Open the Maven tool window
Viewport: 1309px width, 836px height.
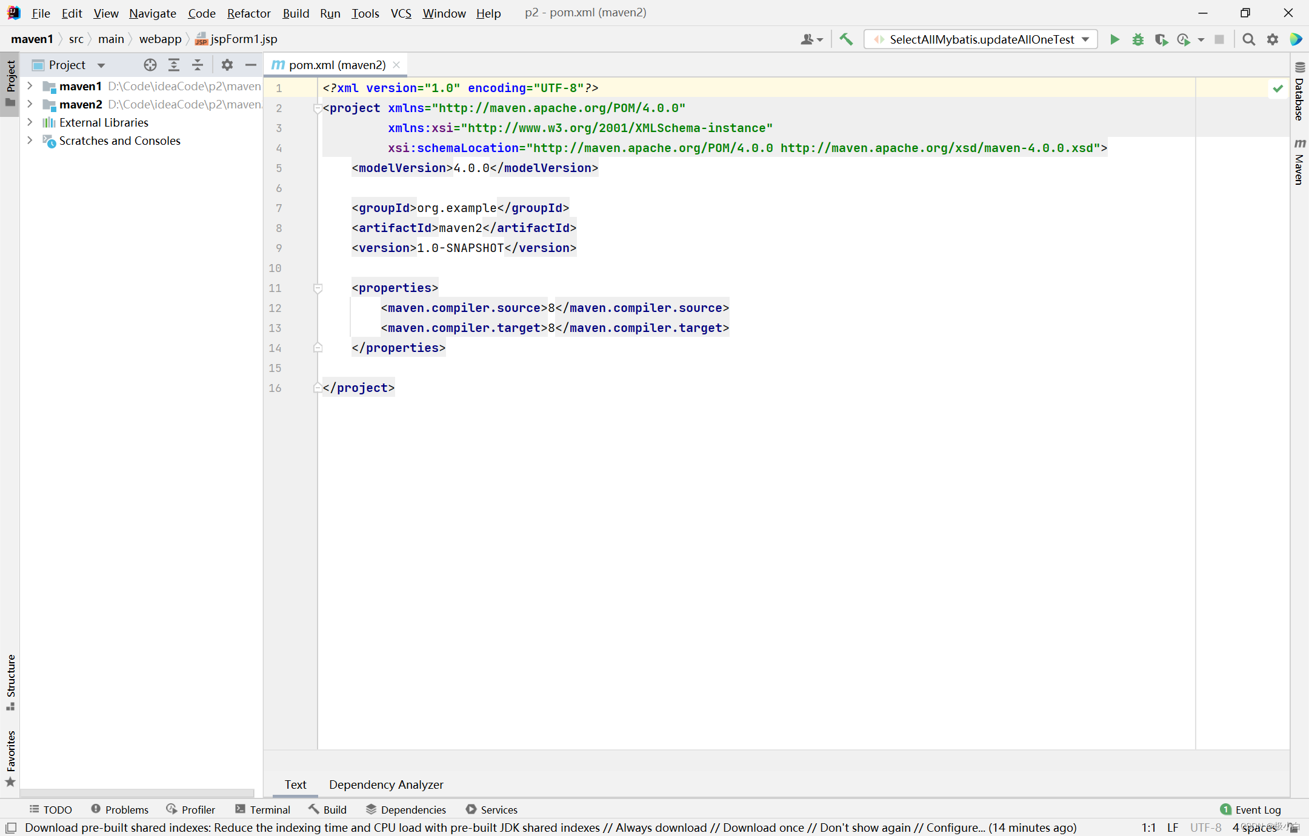pyautogui.click(x=1299, y=162)
